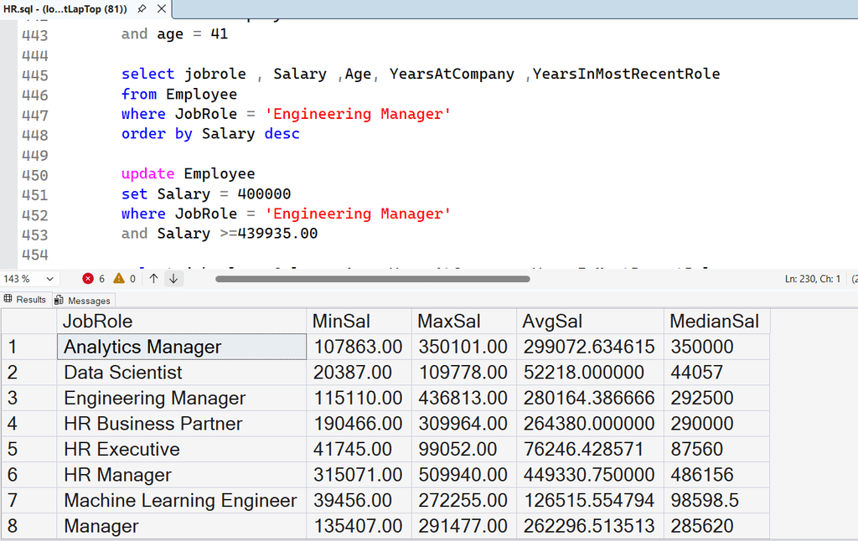Switch to the Messages tab
The image size is (858, 541).
point(83,300)
